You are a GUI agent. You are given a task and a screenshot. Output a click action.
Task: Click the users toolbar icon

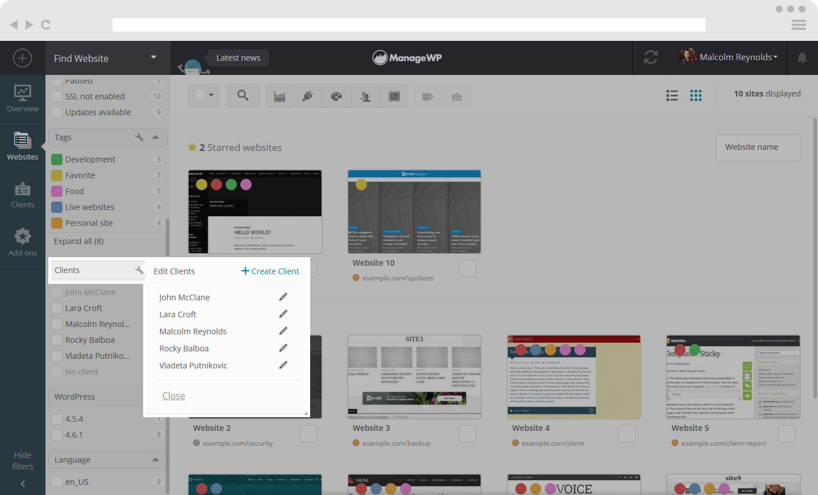click(x=365, y=97)
